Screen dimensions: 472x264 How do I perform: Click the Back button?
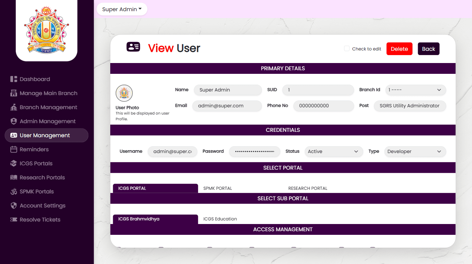[x=428, y=49]
